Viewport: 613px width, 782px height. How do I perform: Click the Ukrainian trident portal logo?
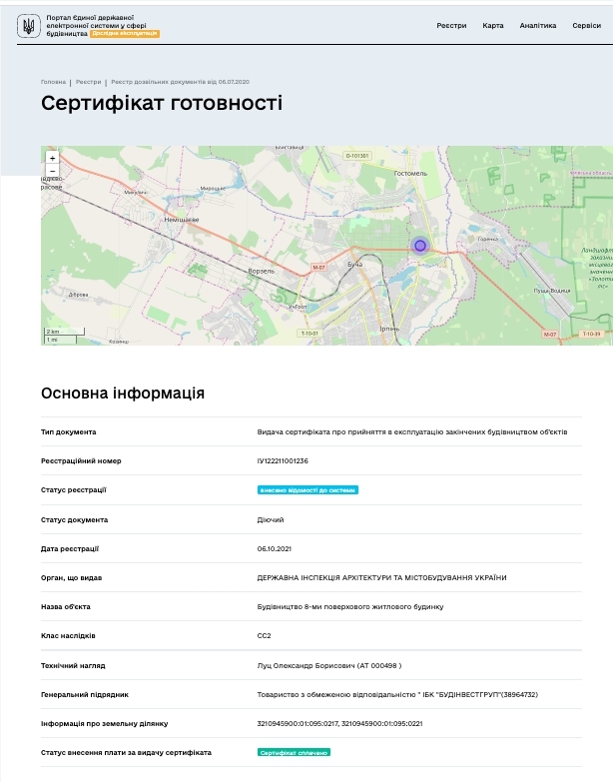(x=28, y=25)
